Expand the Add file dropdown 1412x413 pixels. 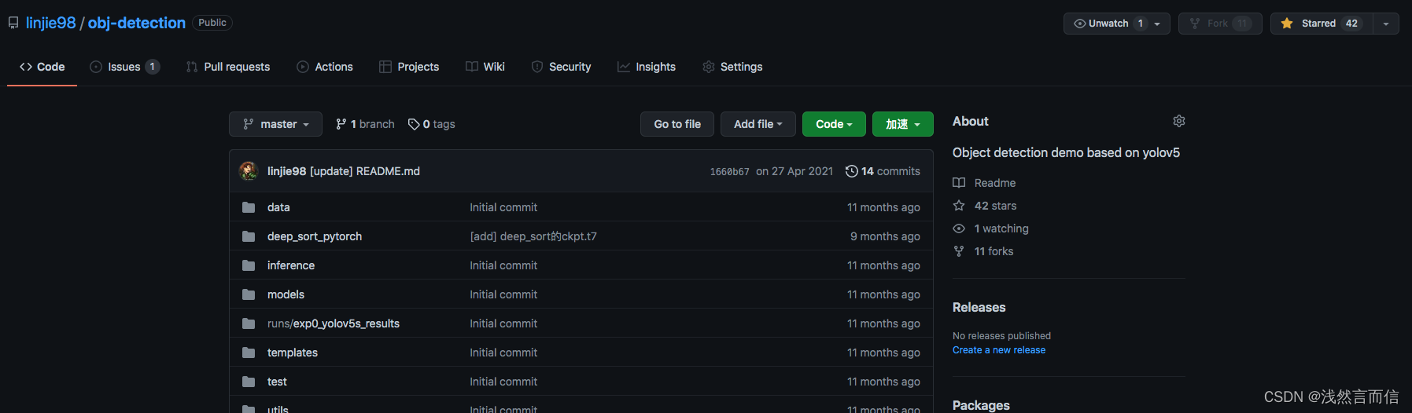tap(758, 124)
